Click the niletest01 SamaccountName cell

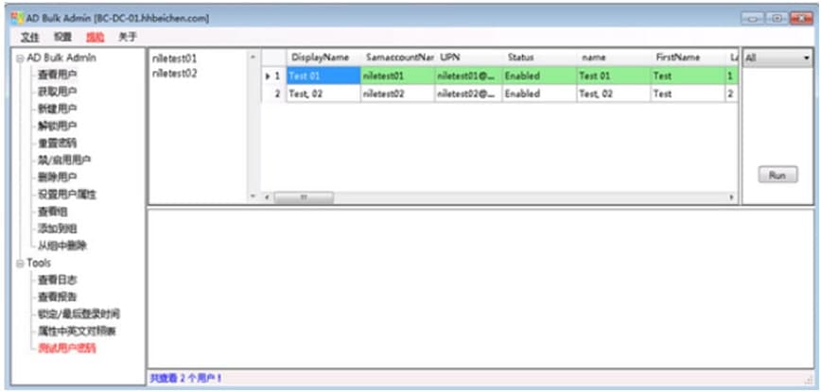398,77
